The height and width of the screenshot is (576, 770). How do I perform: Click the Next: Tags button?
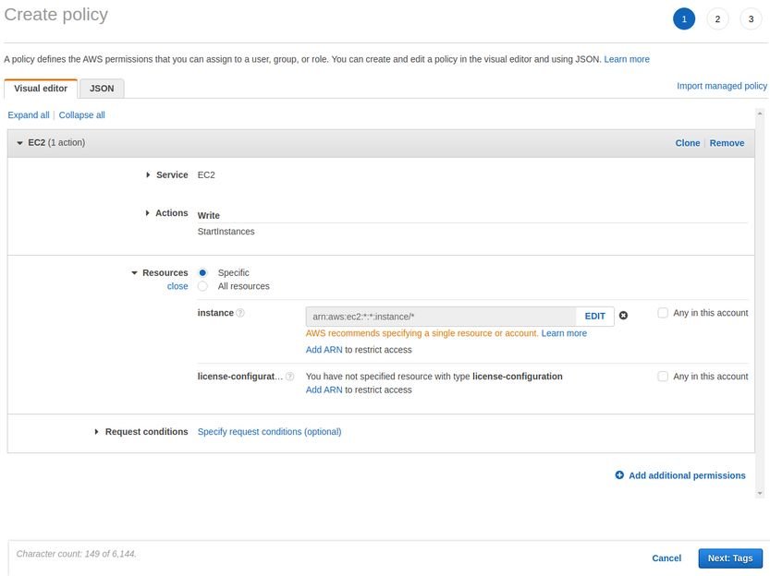pos(729,558)
